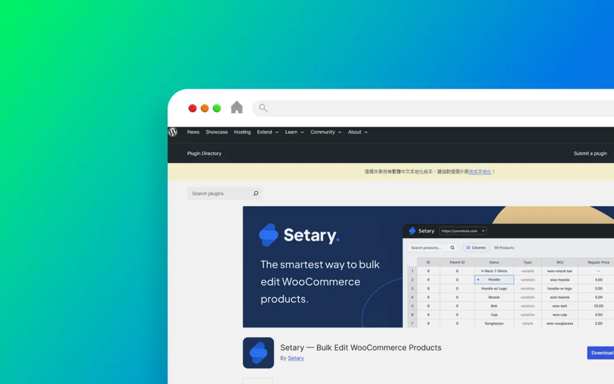
Task: Click the Parent ID column header
Action: point(457,262)
